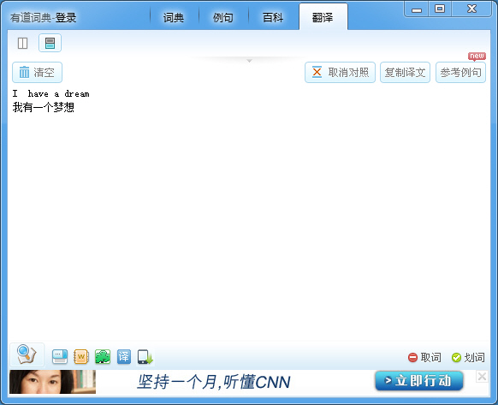
Task: Open the mini window chat-style icon
Action: 60,357
